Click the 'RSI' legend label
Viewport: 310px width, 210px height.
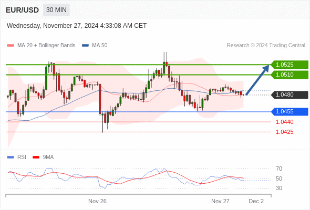[x=22, y=157]
